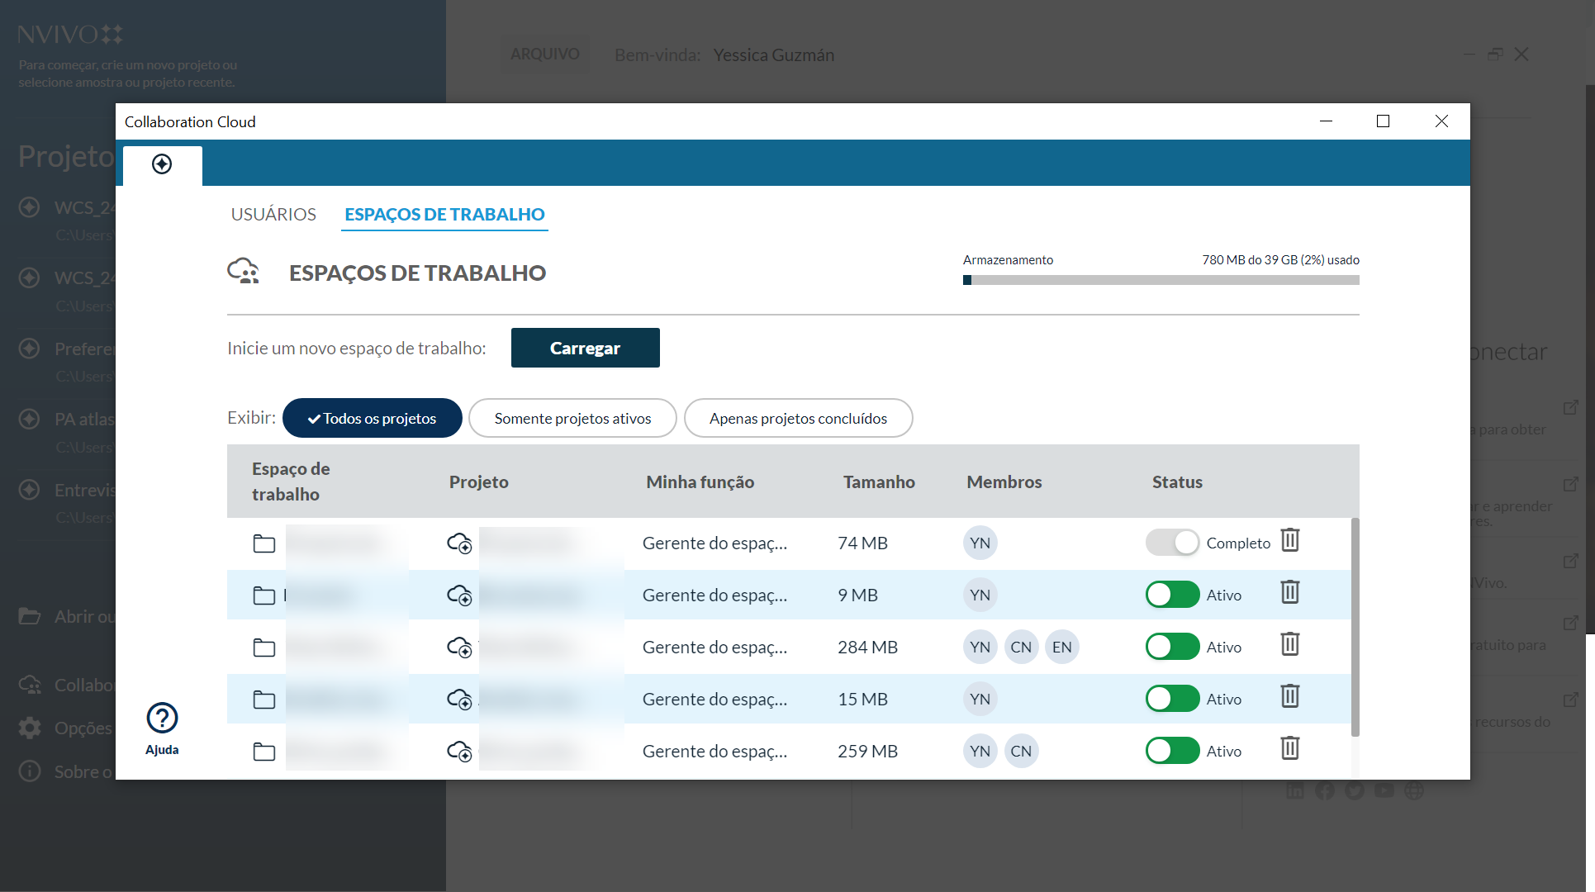This screenshot has height=892, width=1595.
Task: Click the storage usage progress bar
Action: click(x=1161, y=280)
